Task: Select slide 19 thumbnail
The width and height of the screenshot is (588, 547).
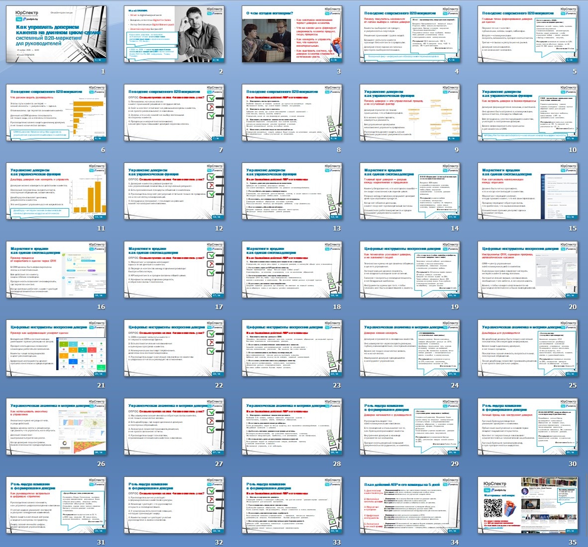Action: [x=410, y=270]
